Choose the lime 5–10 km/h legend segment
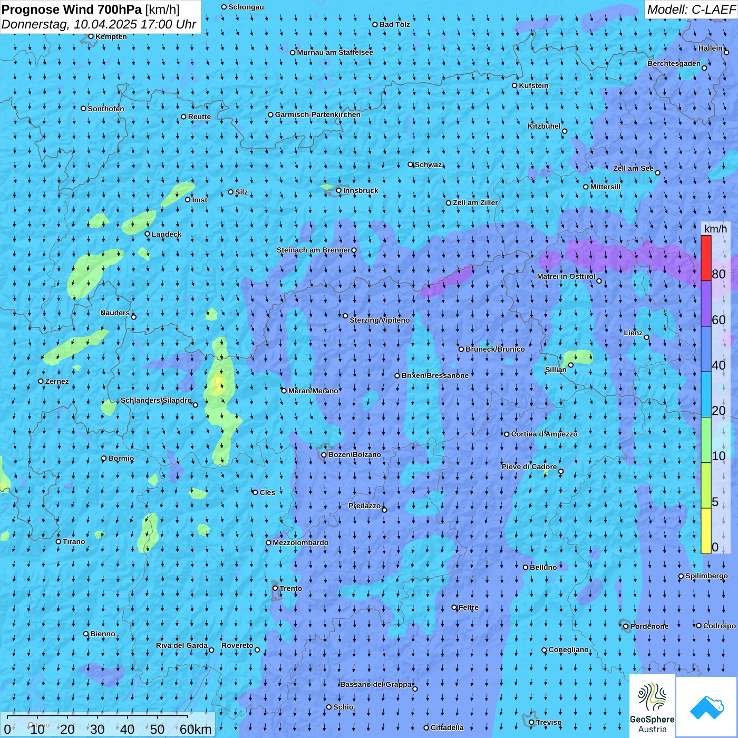Image resolution: width=738 pixels, height=738 pixels. [706, 485]
